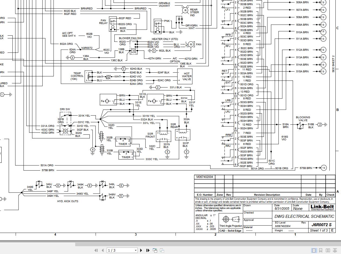Select the two-page side-by-side layout icon
Viewport: 341px width, 254px height.
tap(328, 250)
